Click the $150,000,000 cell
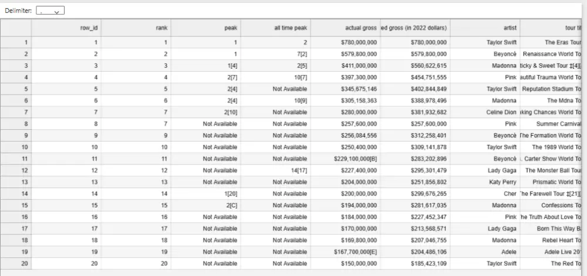This screenshot has width=587, height=276. (345, 263)
